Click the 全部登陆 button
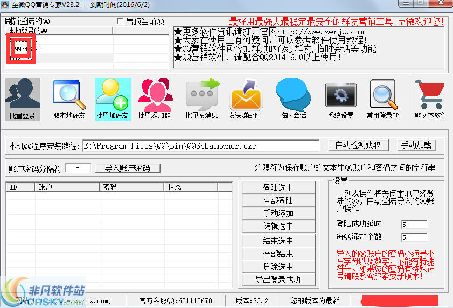453x308 pixels. (x=278, y=200)
